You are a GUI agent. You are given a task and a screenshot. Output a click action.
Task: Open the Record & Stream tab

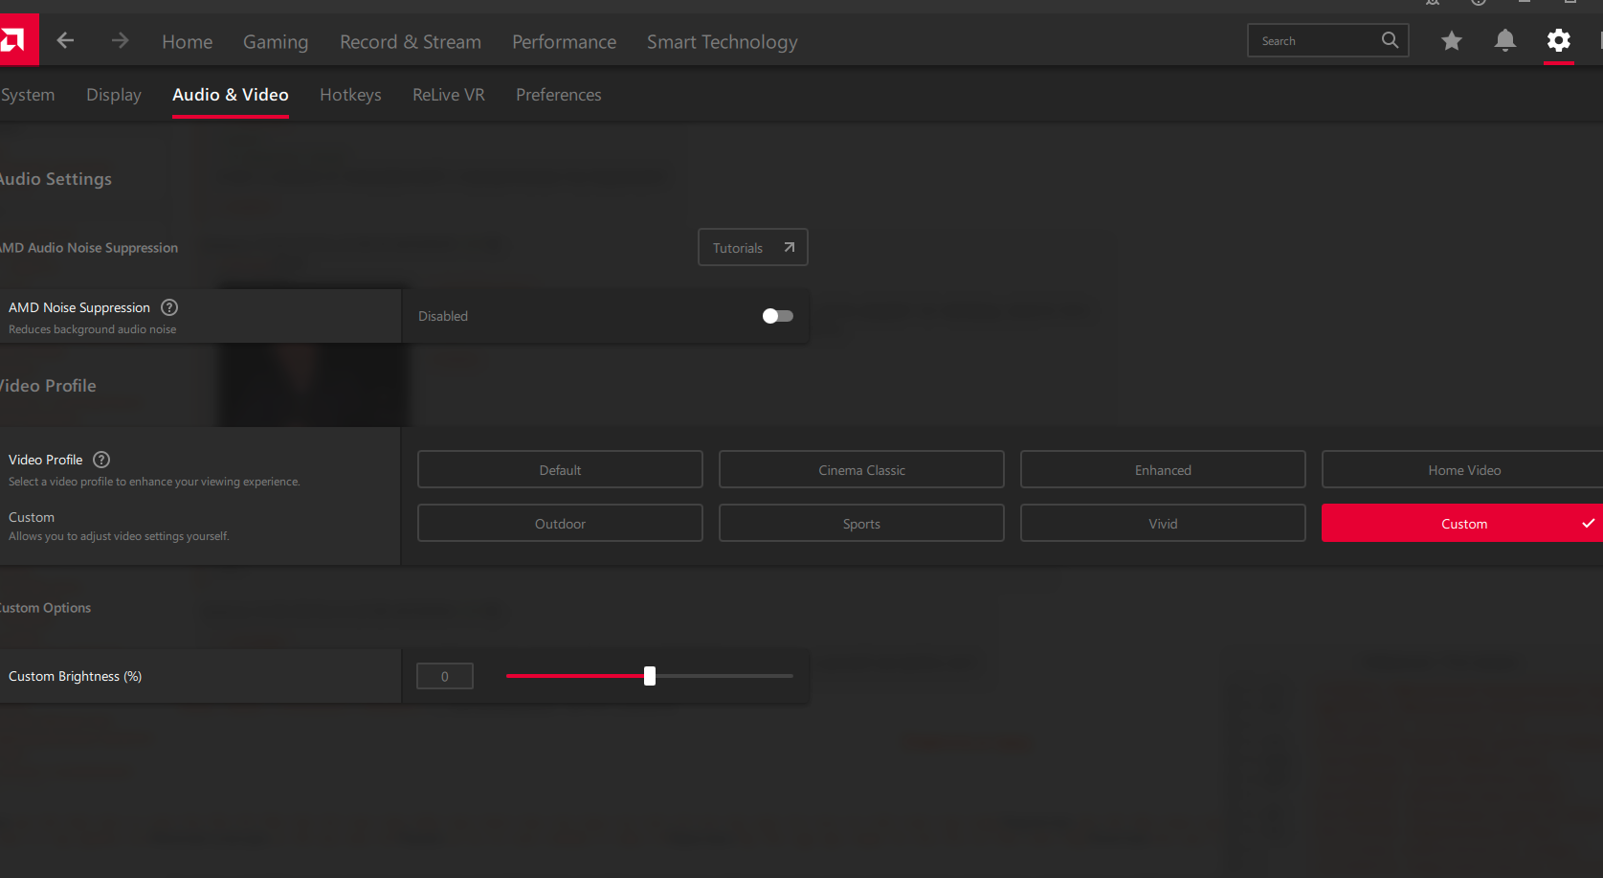pos(411,42)
